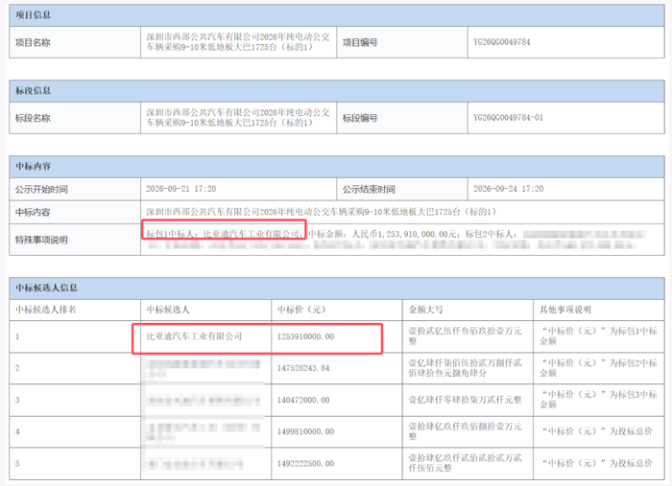Select the project number YG26QG0049784

(x=501, y=42)
